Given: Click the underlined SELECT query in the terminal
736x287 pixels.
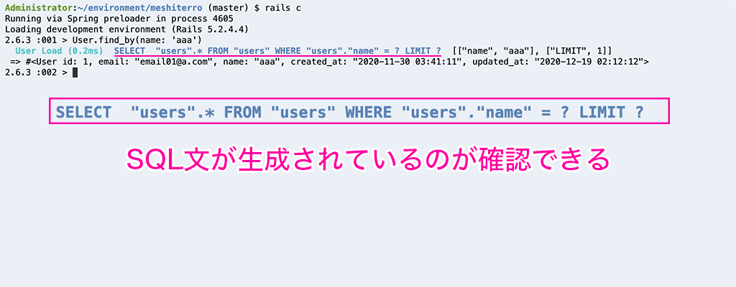Looking at the screenshot, I should point(277,51).
